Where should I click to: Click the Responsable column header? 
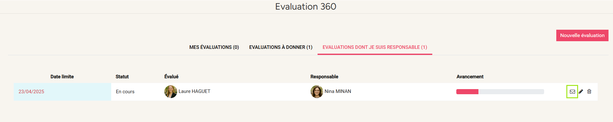click(324, 77)
